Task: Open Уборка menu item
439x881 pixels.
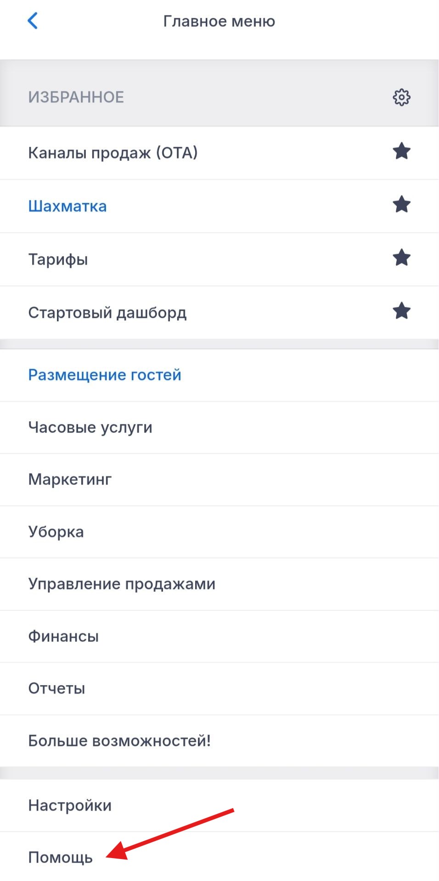Action: 56,532
